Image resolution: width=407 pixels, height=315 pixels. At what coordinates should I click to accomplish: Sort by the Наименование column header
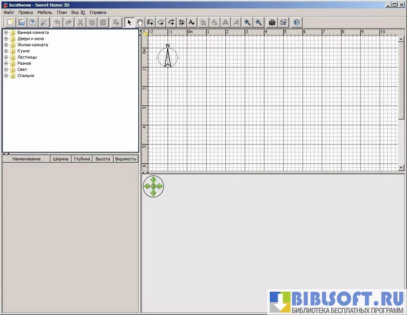point(26,159)
